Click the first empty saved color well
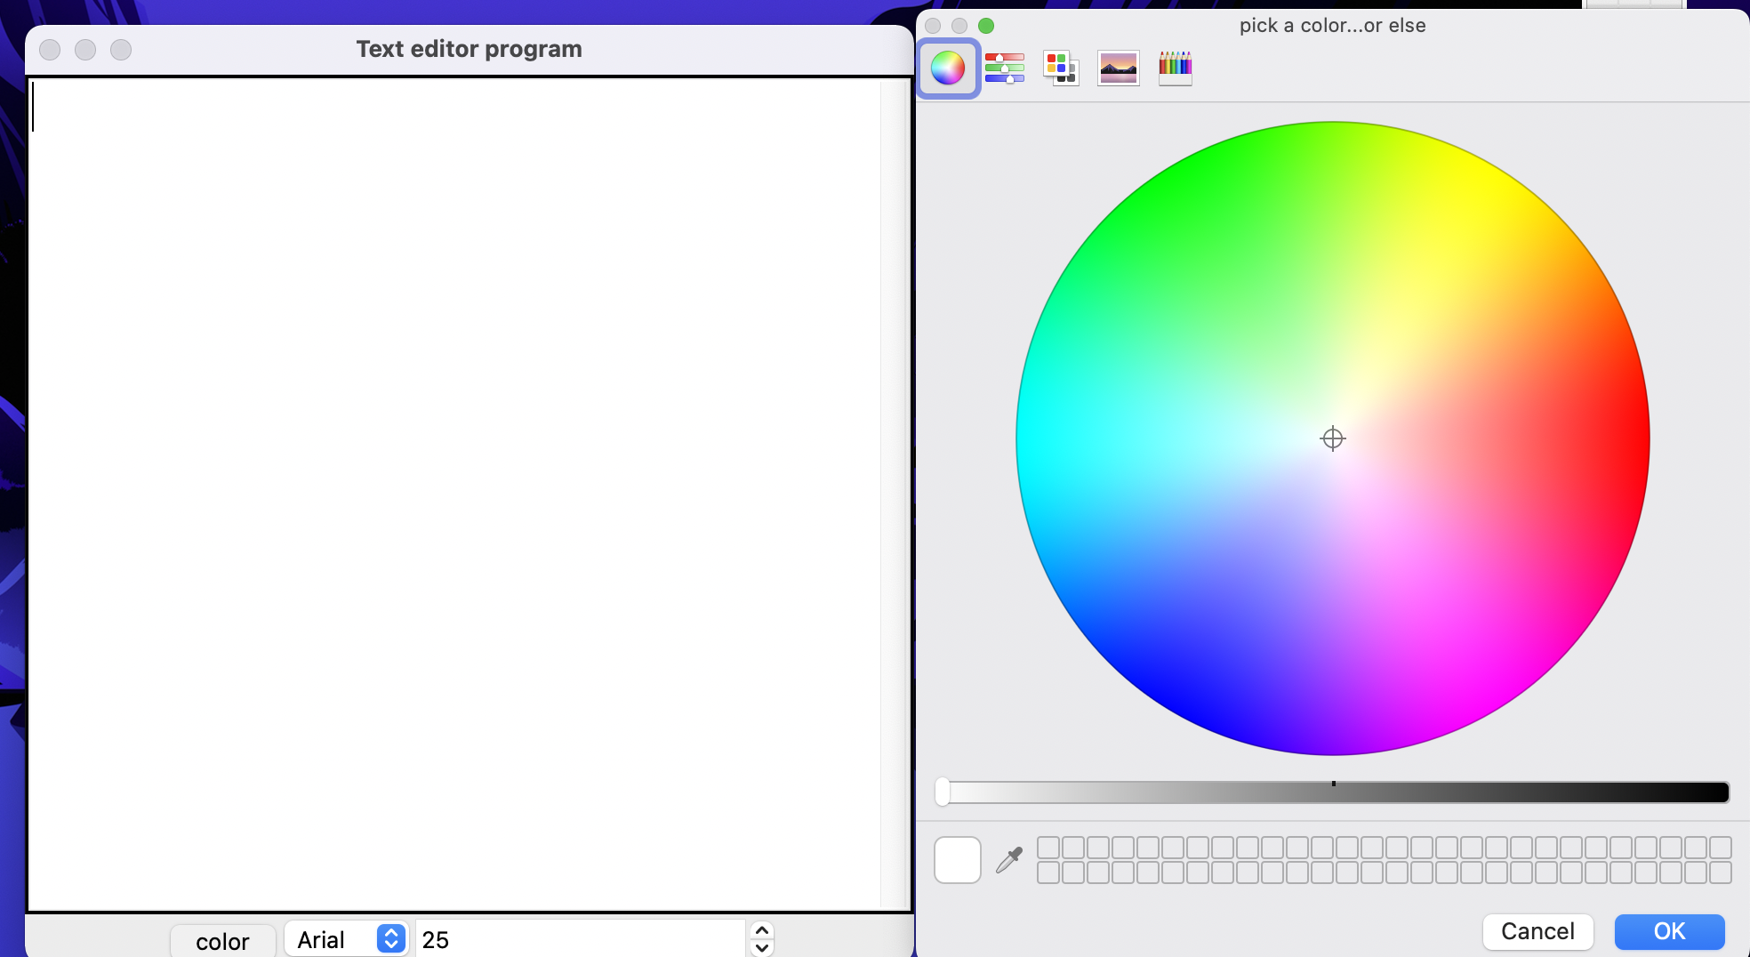1750x957 pixels. [1048, 847]
